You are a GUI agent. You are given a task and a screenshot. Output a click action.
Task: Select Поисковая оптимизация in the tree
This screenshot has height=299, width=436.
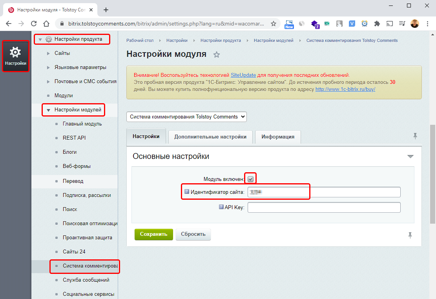click(90, 224)
